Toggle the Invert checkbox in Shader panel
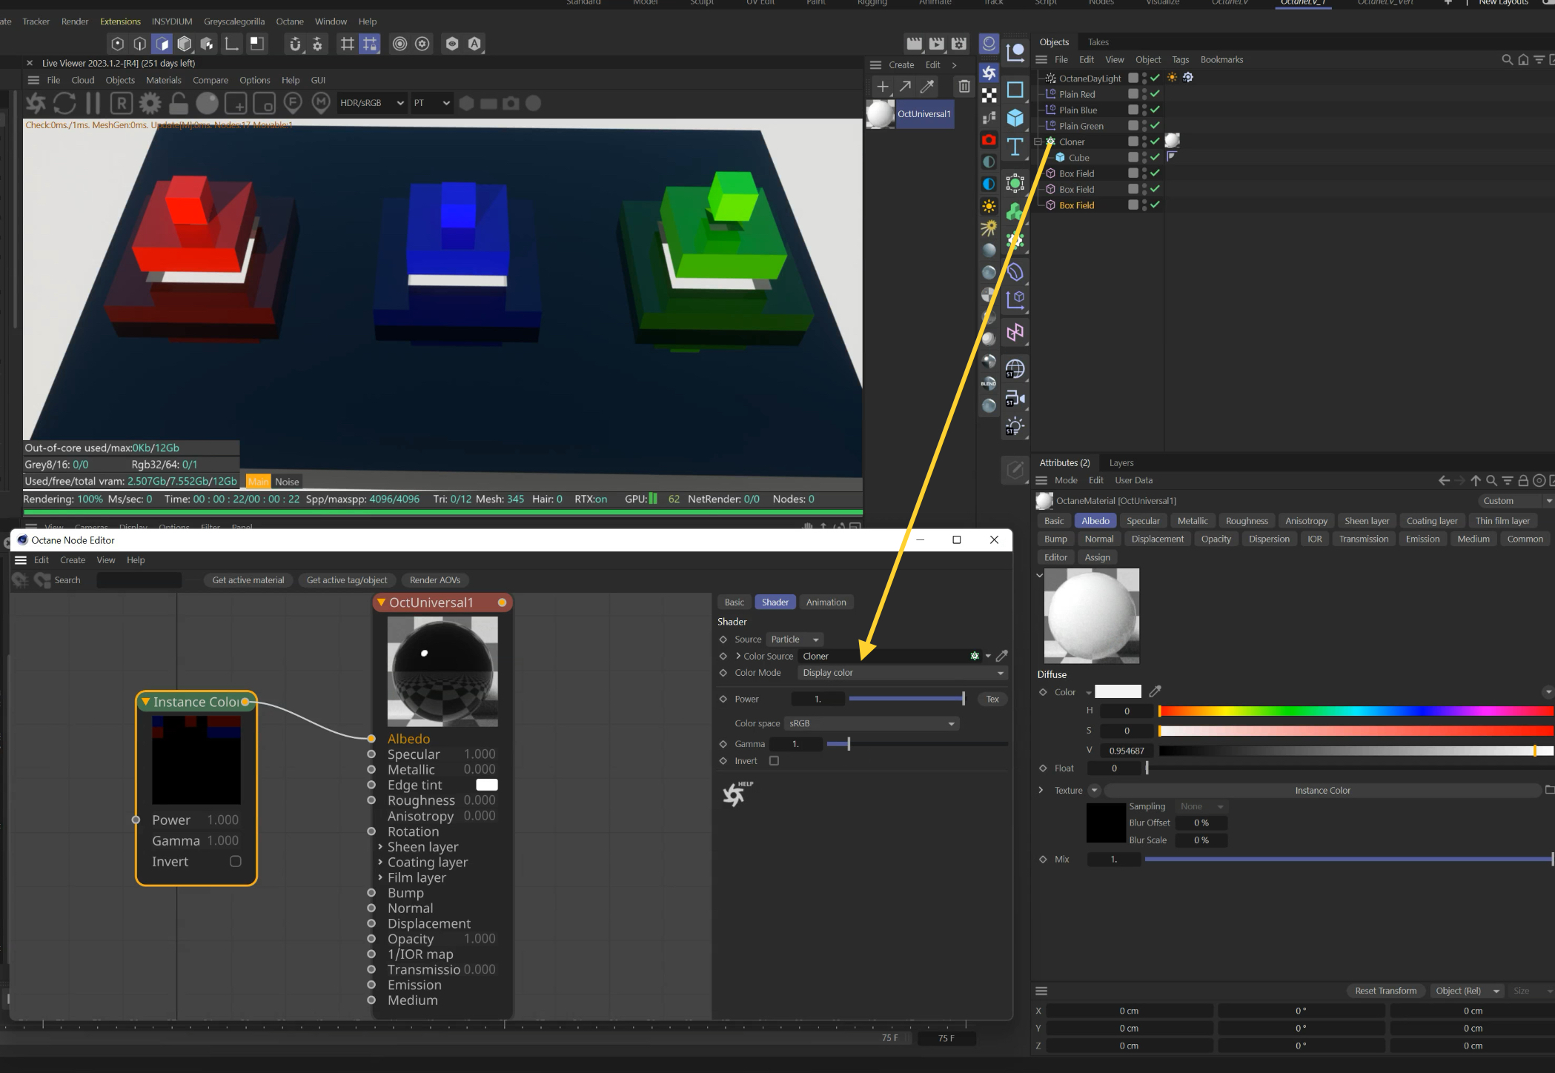 click(x=774, y=761)
